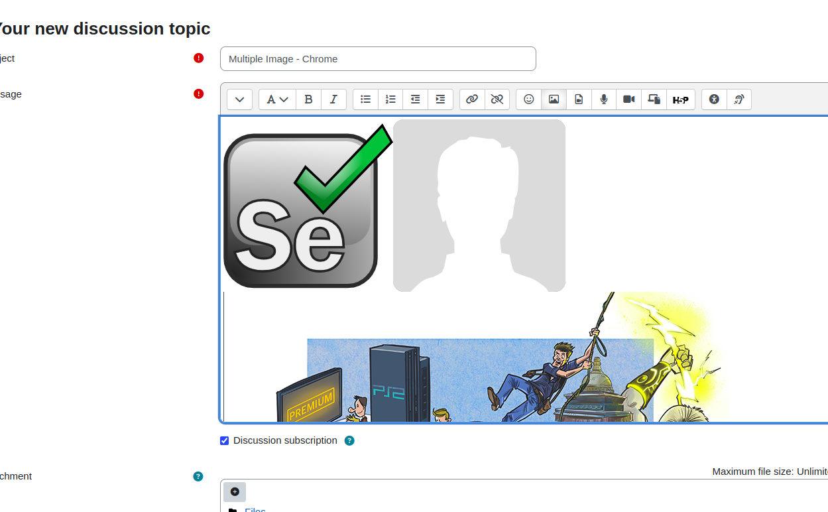
Task: Open help for Discussion subscription
Action: click(x=349, y=441)
